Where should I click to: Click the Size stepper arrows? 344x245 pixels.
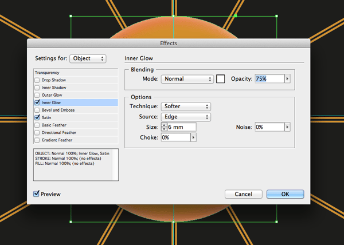165,127
